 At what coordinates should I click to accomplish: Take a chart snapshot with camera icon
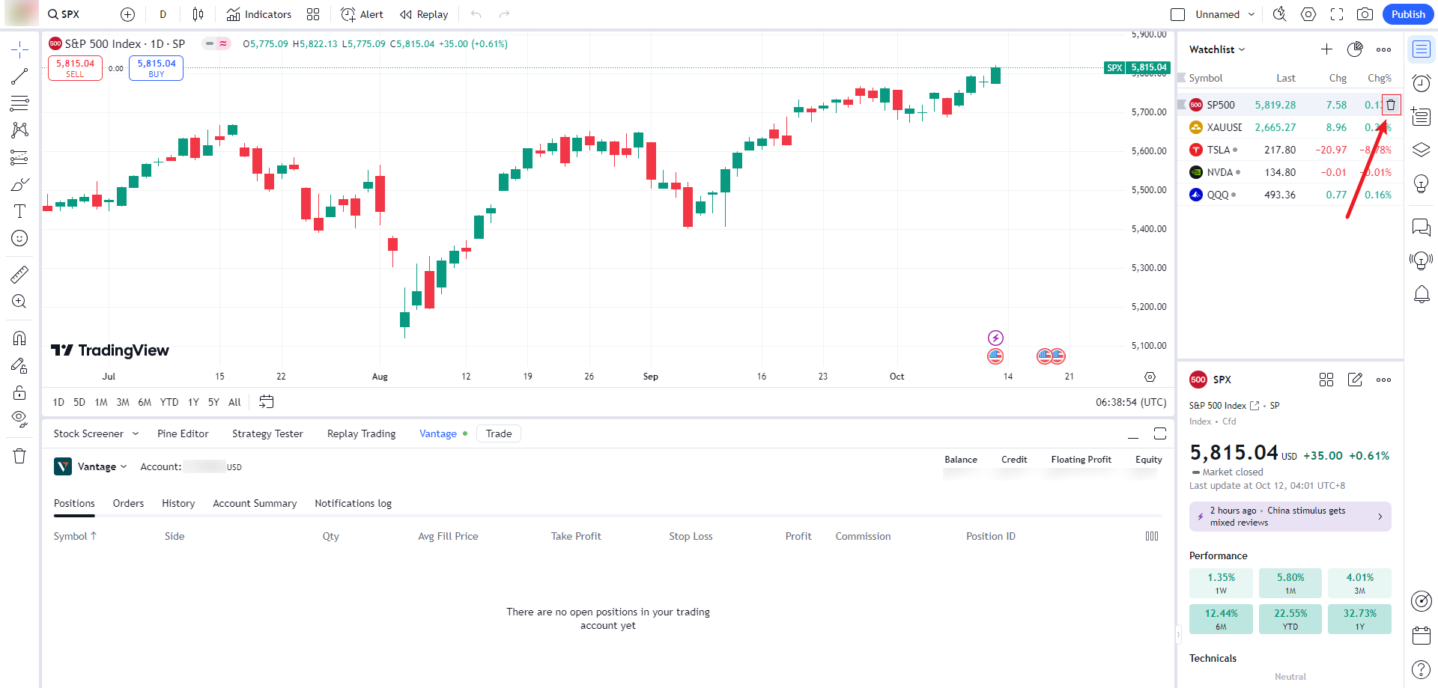click(x=1365, y=14)
